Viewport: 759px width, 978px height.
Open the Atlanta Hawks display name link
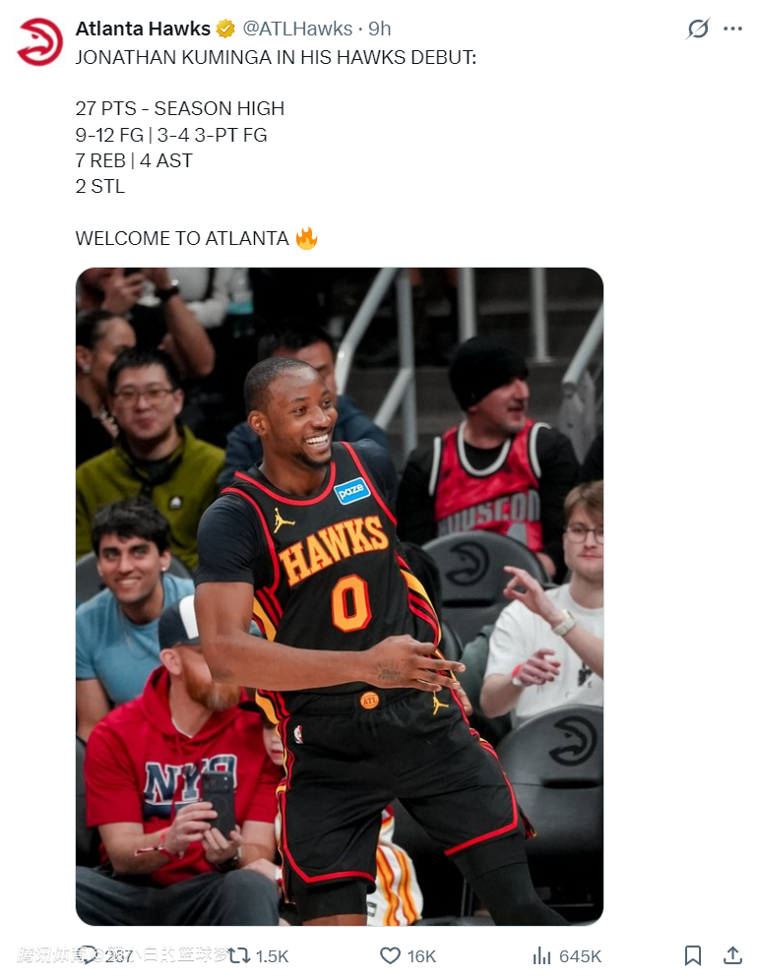coord(143,29)
